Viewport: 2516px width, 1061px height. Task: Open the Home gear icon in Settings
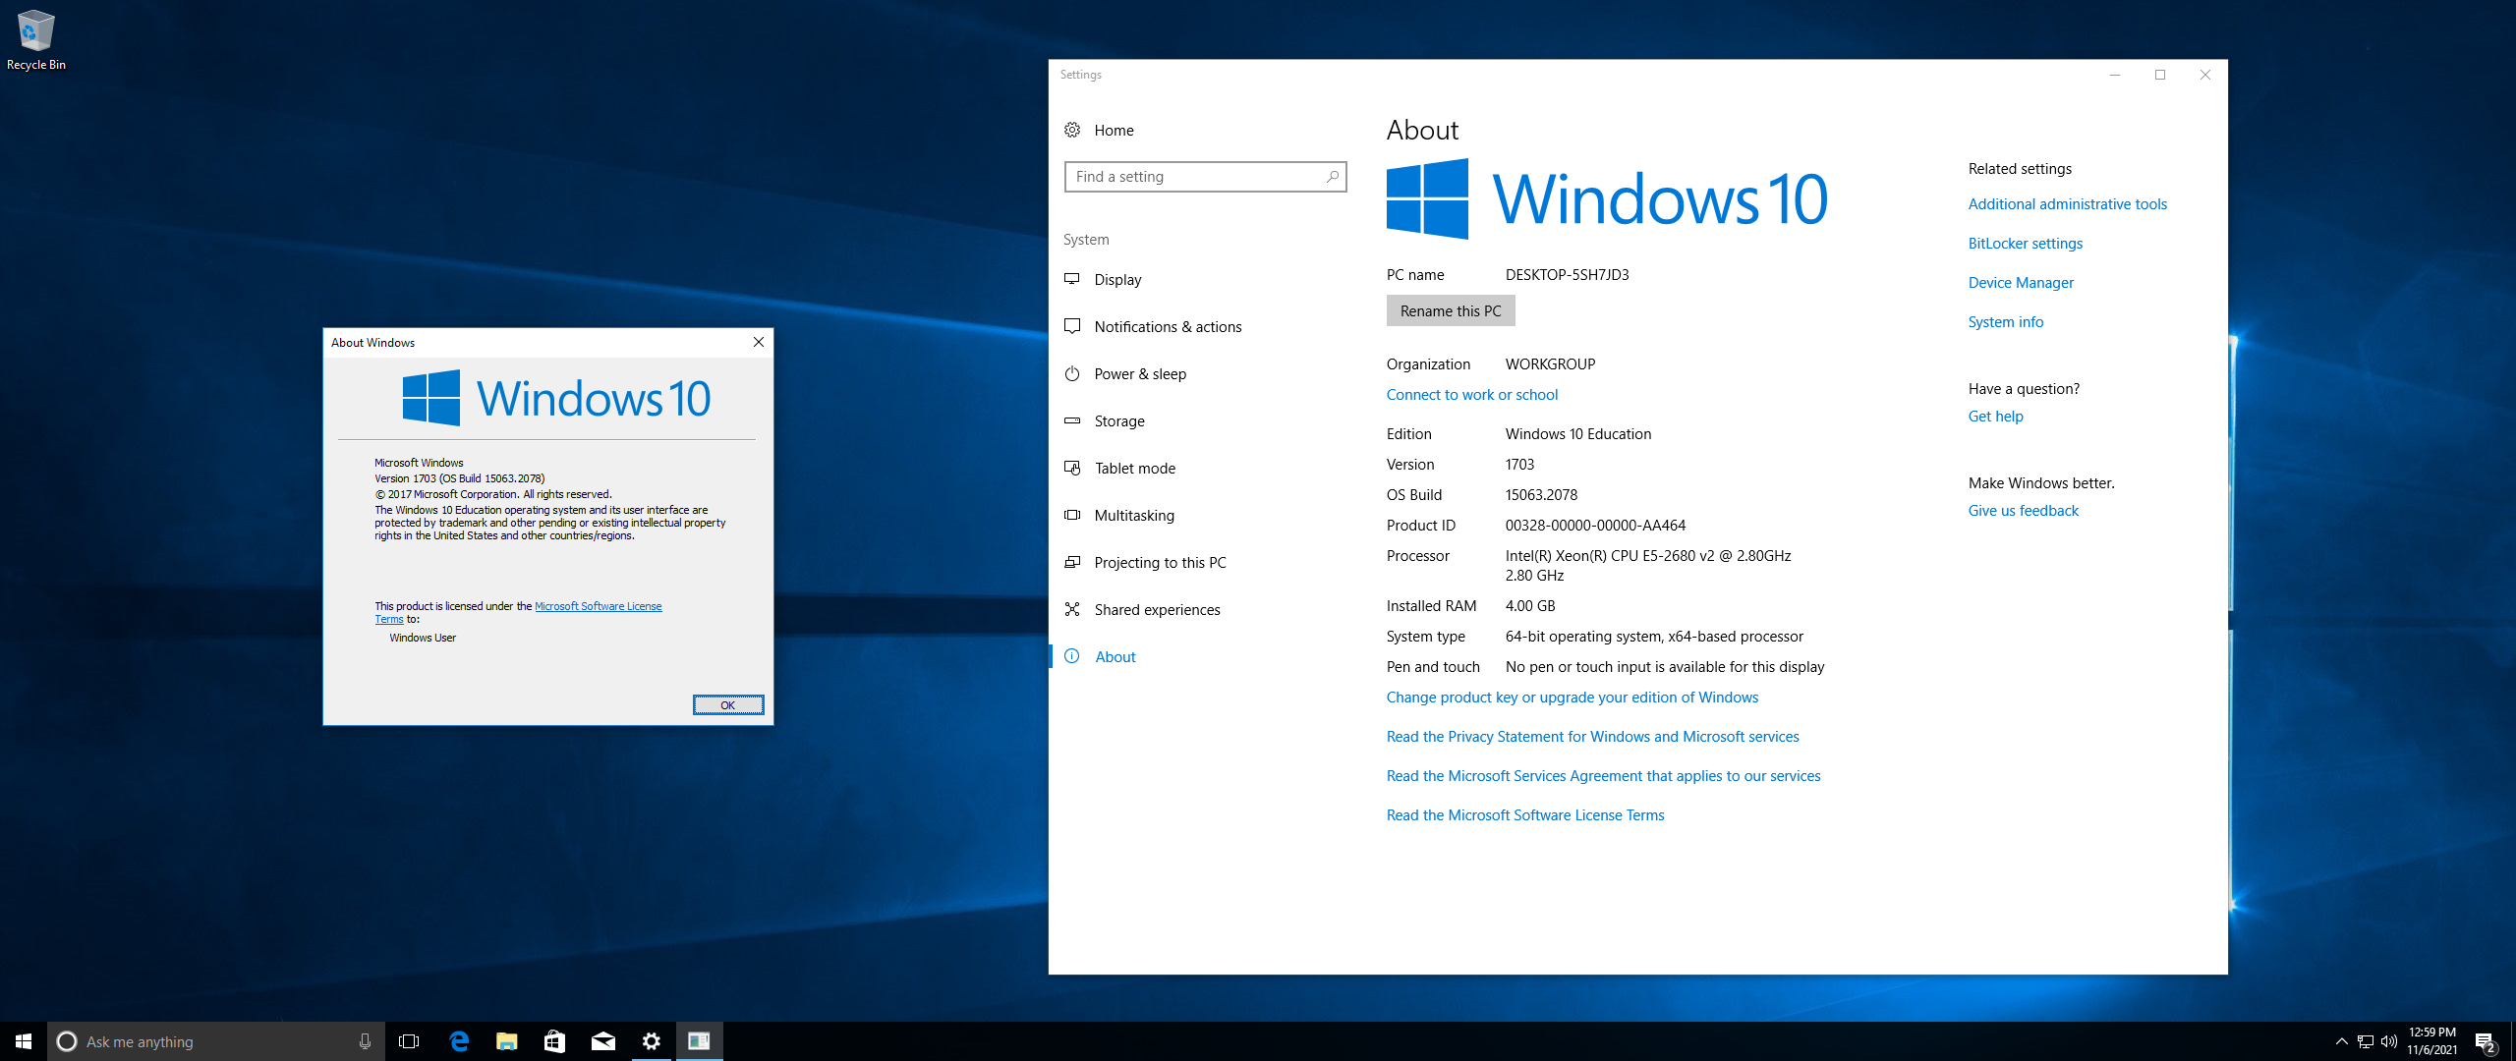(x=1072, y=130)
